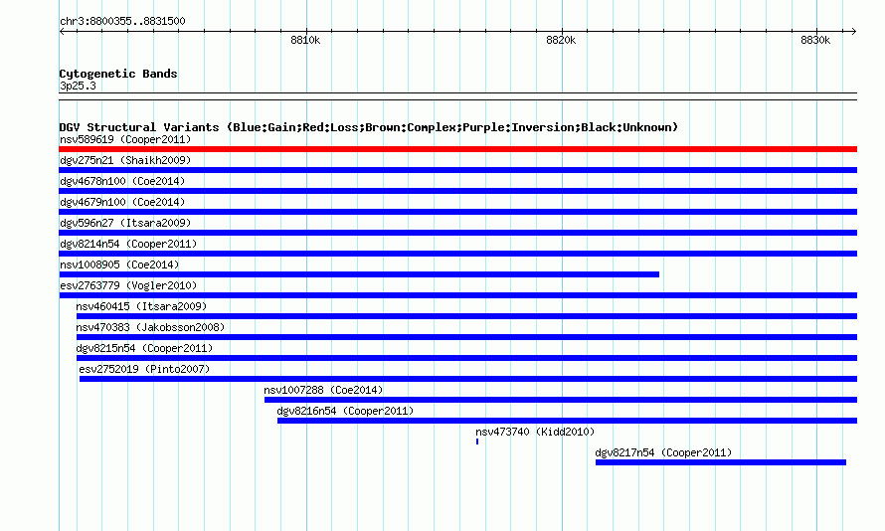This screenshot has height=531, width=885.
Task: Open nsv460415 (Itsara2009) label
Action: point(141,306)
